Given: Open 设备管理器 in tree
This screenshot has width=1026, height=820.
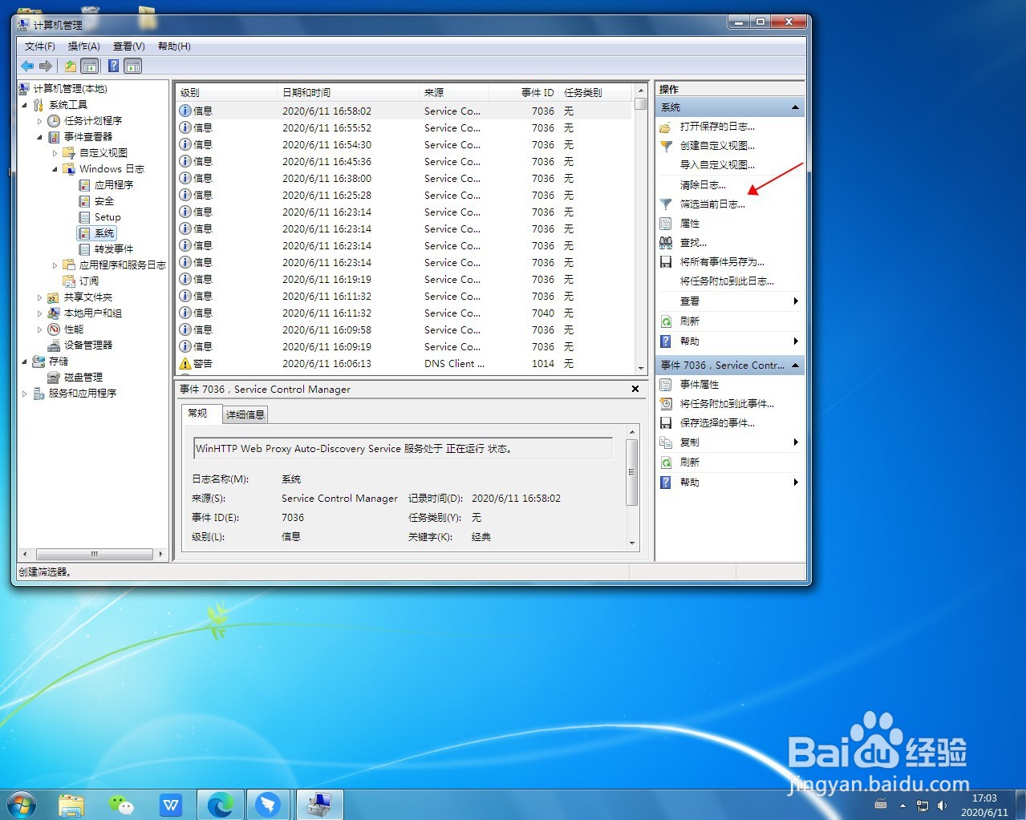Looking at the screenshot, I should pos(88,345).
